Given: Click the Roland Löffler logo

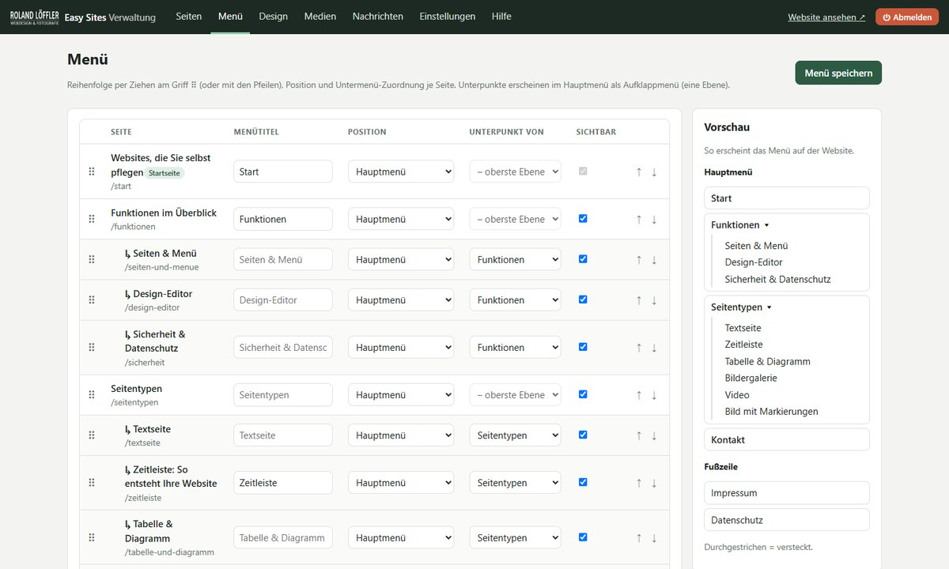Looking at the screenshot, I should click(x=34, y=17).
